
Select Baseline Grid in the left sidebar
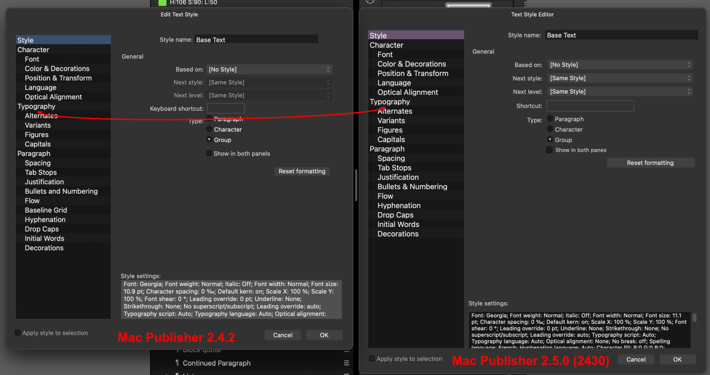click(45, 210)
